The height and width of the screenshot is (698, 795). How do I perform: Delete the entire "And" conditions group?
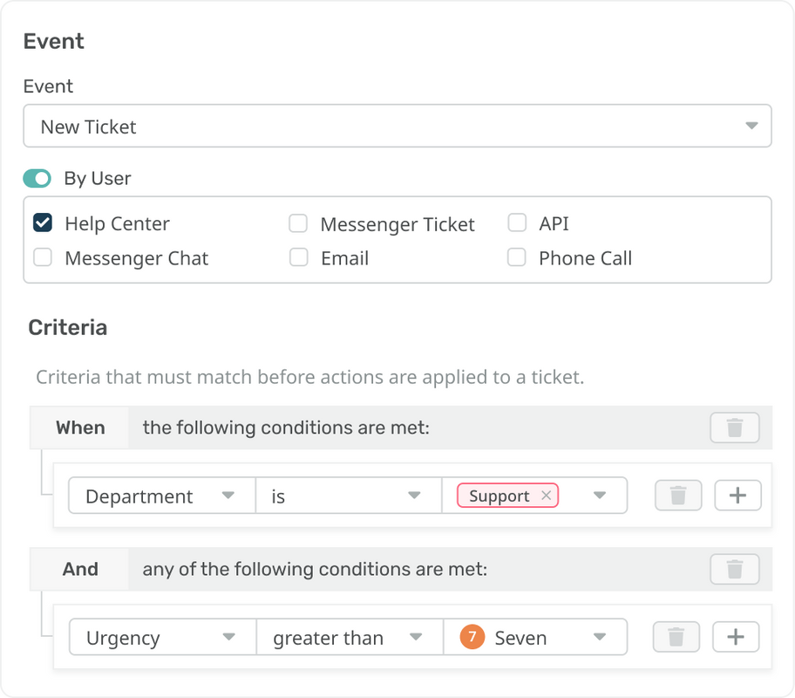[x=734, y=569]
